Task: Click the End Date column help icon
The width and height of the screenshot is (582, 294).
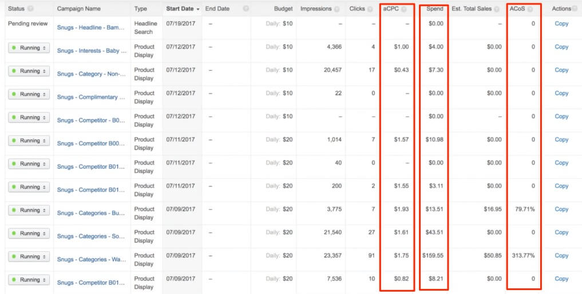Action: tap(246, 9)
